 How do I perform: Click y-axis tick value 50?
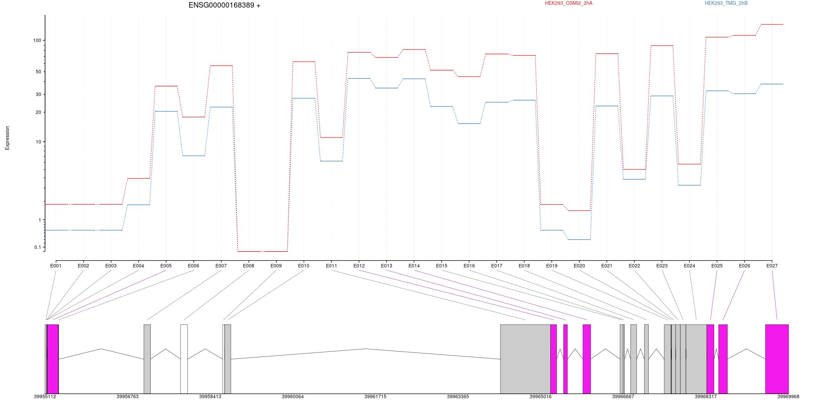click(x=38, y=72)
